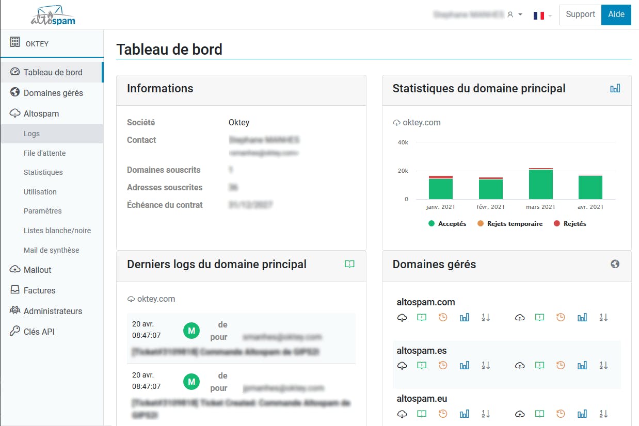Open altospam.es book icon in cloud-upload group

click(x=539, y=365)
